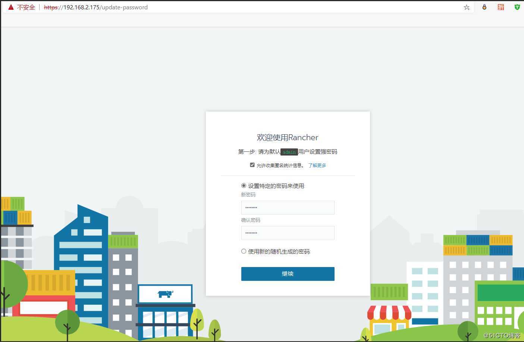Click the 确认密码 field label
524x342 pixels.
point(251,220)
